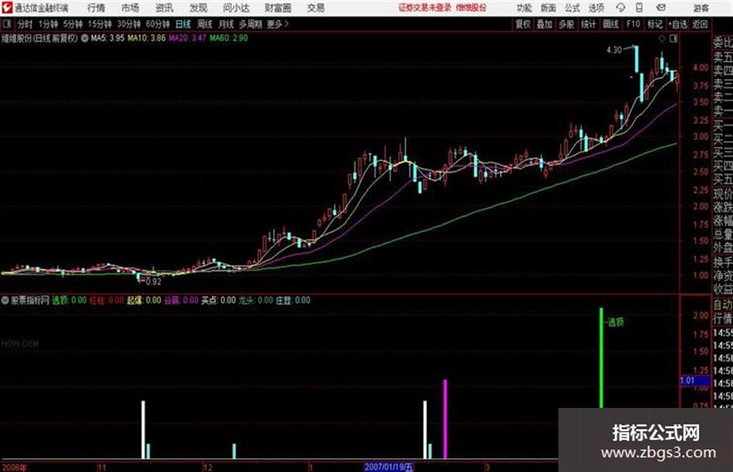Switch to 分时 period tab
Image resolution: width=733 pixels, height=472 pixels.
click(x=26, y=24)
